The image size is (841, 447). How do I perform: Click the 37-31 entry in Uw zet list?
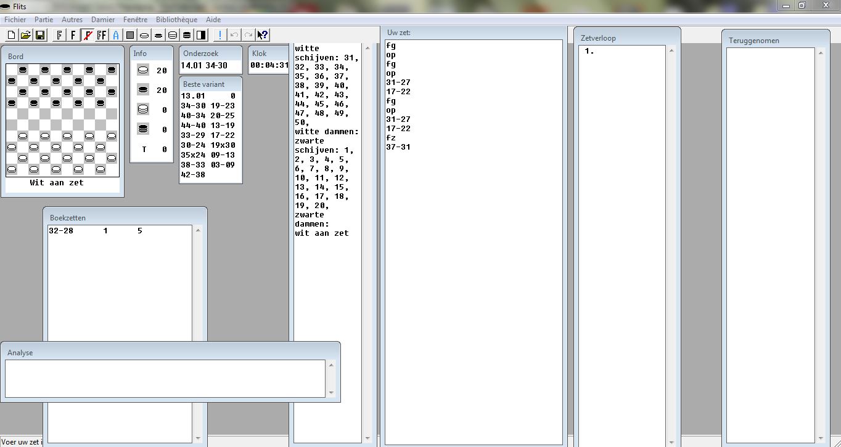[x=398, y=147]
